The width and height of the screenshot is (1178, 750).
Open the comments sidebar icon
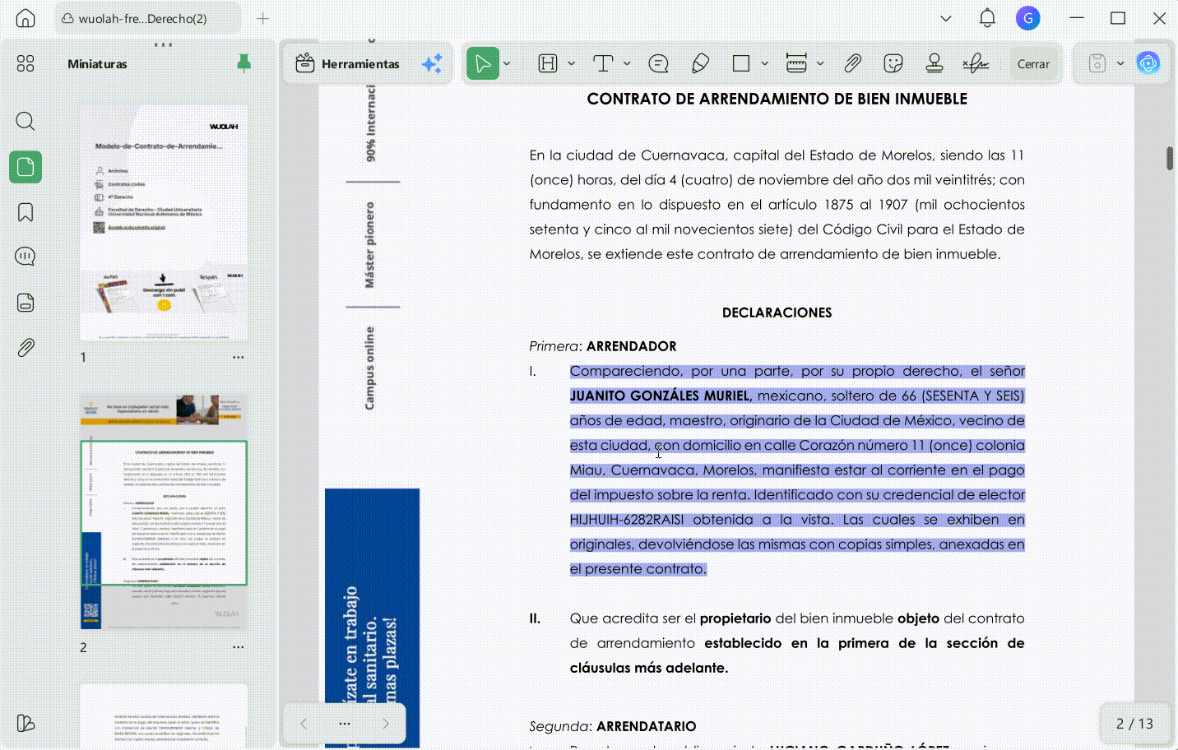click(x=26, y=257)
